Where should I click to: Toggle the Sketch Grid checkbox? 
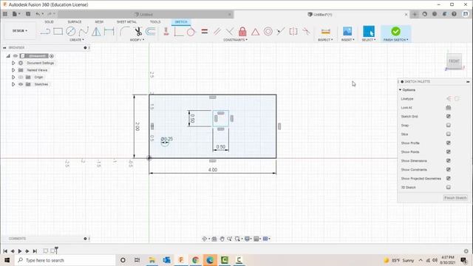pos(449,117)
